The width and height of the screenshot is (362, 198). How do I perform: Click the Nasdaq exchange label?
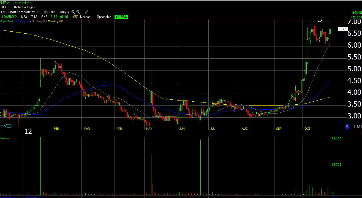click(x=85, y=17)
